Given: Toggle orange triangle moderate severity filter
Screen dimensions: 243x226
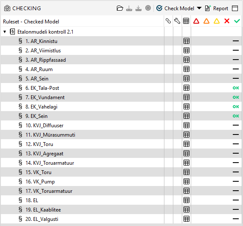Looking at the screenshot, I should (206, 21).
